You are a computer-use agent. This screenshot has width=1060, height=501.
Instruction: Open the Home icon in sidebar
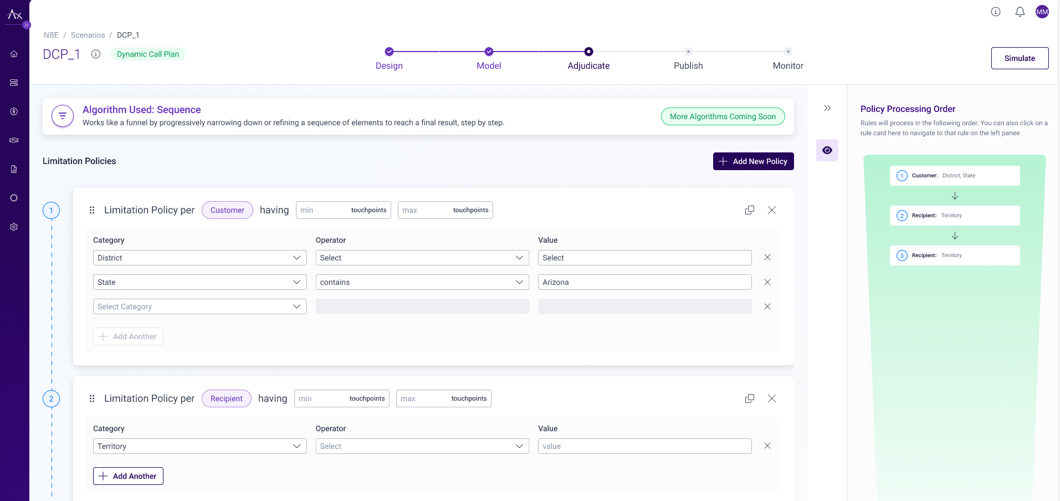(x=14, y=54)
